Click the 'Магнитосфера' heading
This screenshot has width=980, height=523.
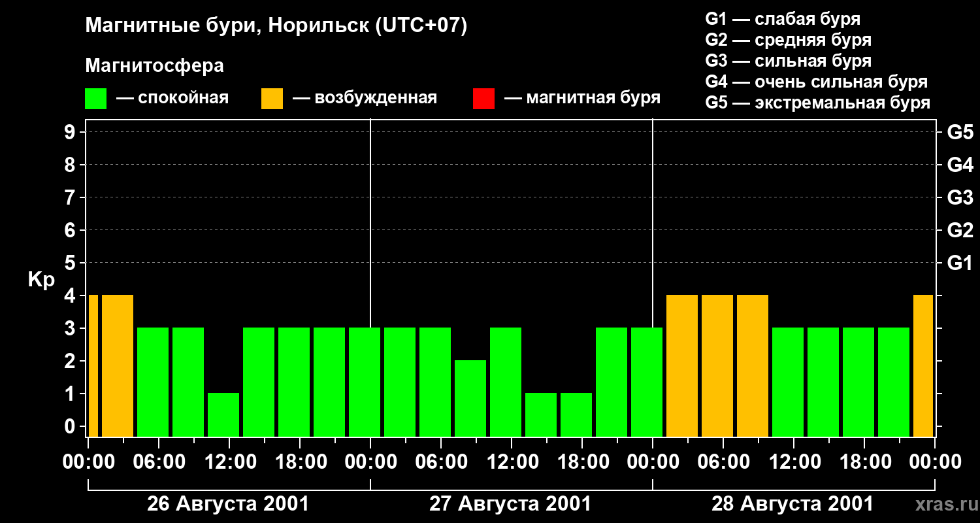point(155,66)
